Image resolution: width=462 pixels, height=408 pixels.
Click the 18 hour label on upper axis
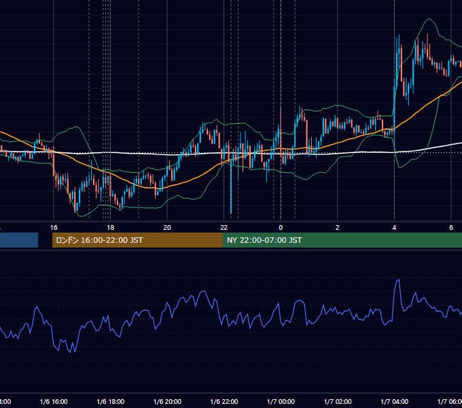pos(110,228)
